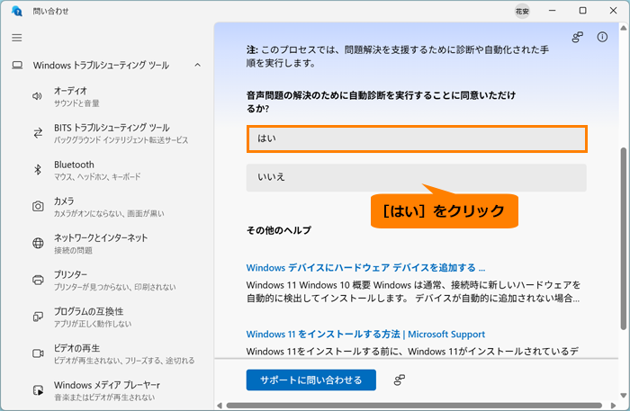
Task: Open link Windows デバイスにハードウェア デバイスを追加する
Action: 365,268
